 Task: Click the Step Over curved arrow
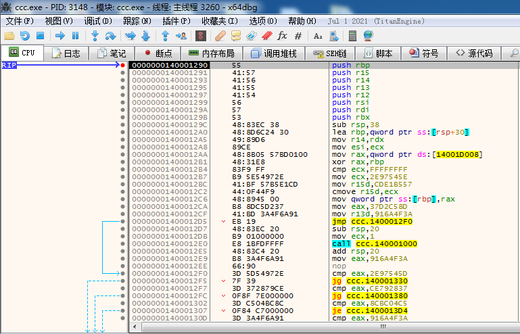pos(110,36)
